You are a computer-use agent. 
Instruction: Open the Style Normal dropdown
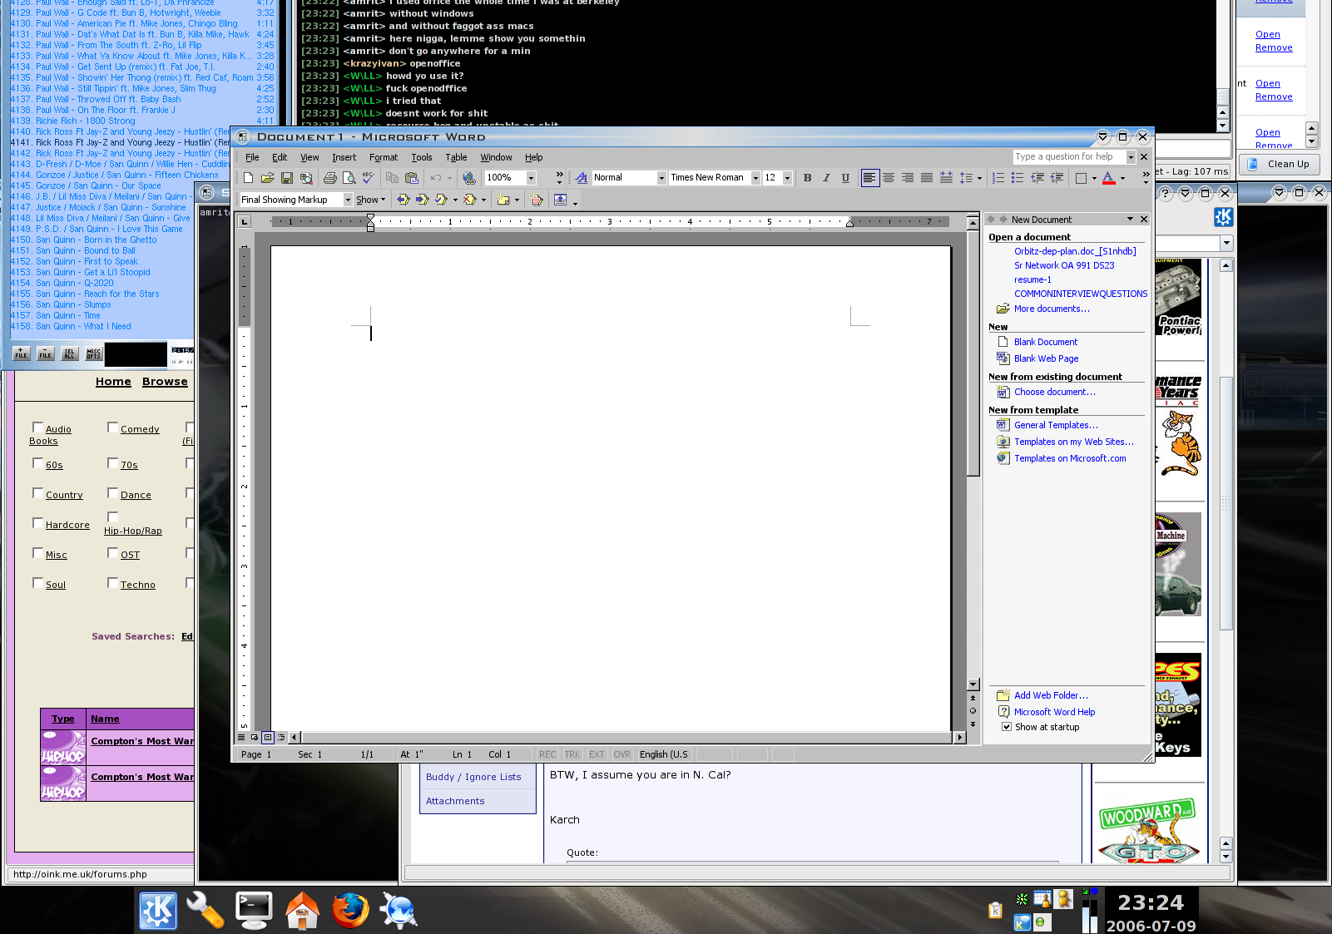661,178
